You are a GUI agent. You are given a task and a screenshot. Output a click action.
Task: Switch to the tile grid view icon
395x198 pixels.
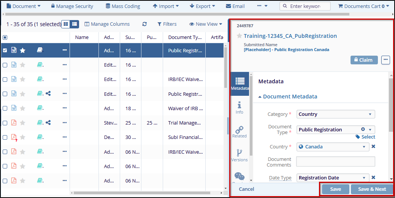(x=66, y=24)
